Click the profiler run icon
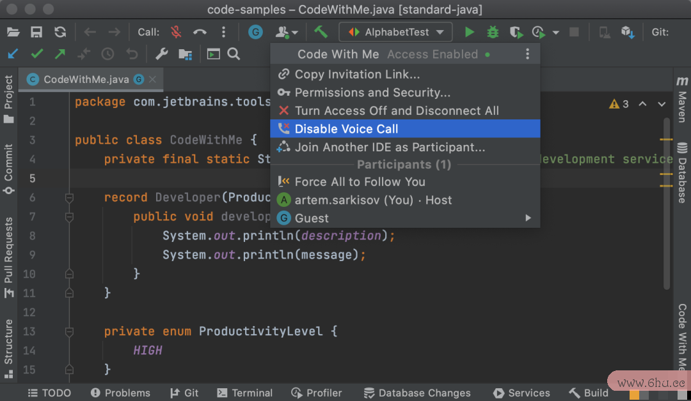The image size is (691, 401). coord(539,32)
